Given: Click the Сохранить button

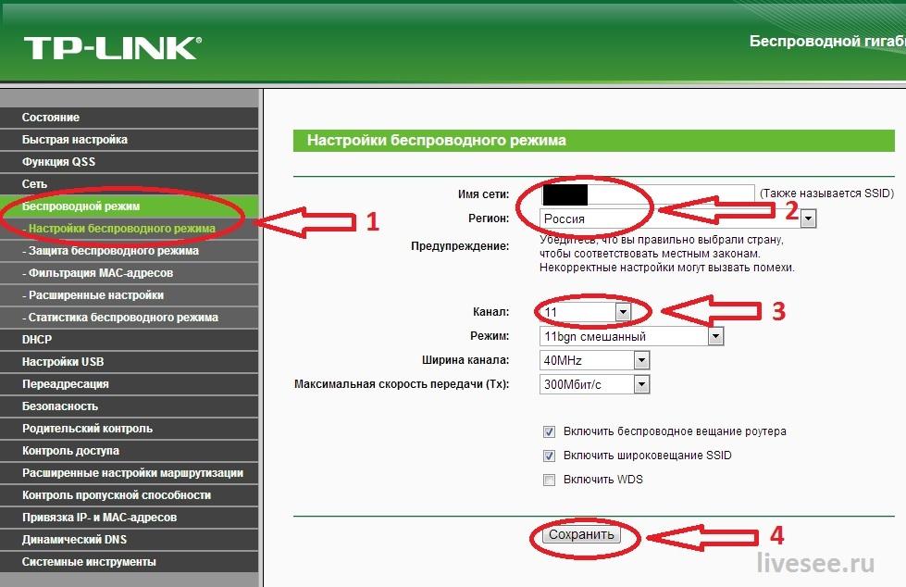Looking at the screenshot, I should click(x=581, y=535).
